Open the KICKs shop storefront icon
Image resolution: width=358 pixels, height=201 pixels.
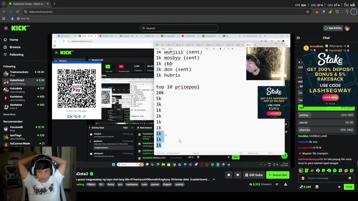click(x=317, y=187)
